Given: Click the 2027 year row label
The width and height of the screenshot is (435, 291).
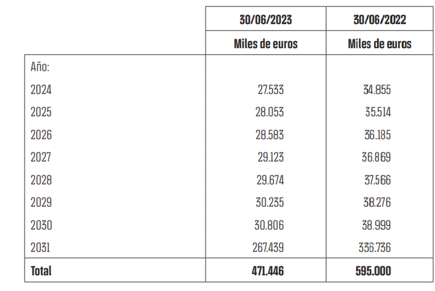Looking at the screenshot, I should [x=41, y=157].
